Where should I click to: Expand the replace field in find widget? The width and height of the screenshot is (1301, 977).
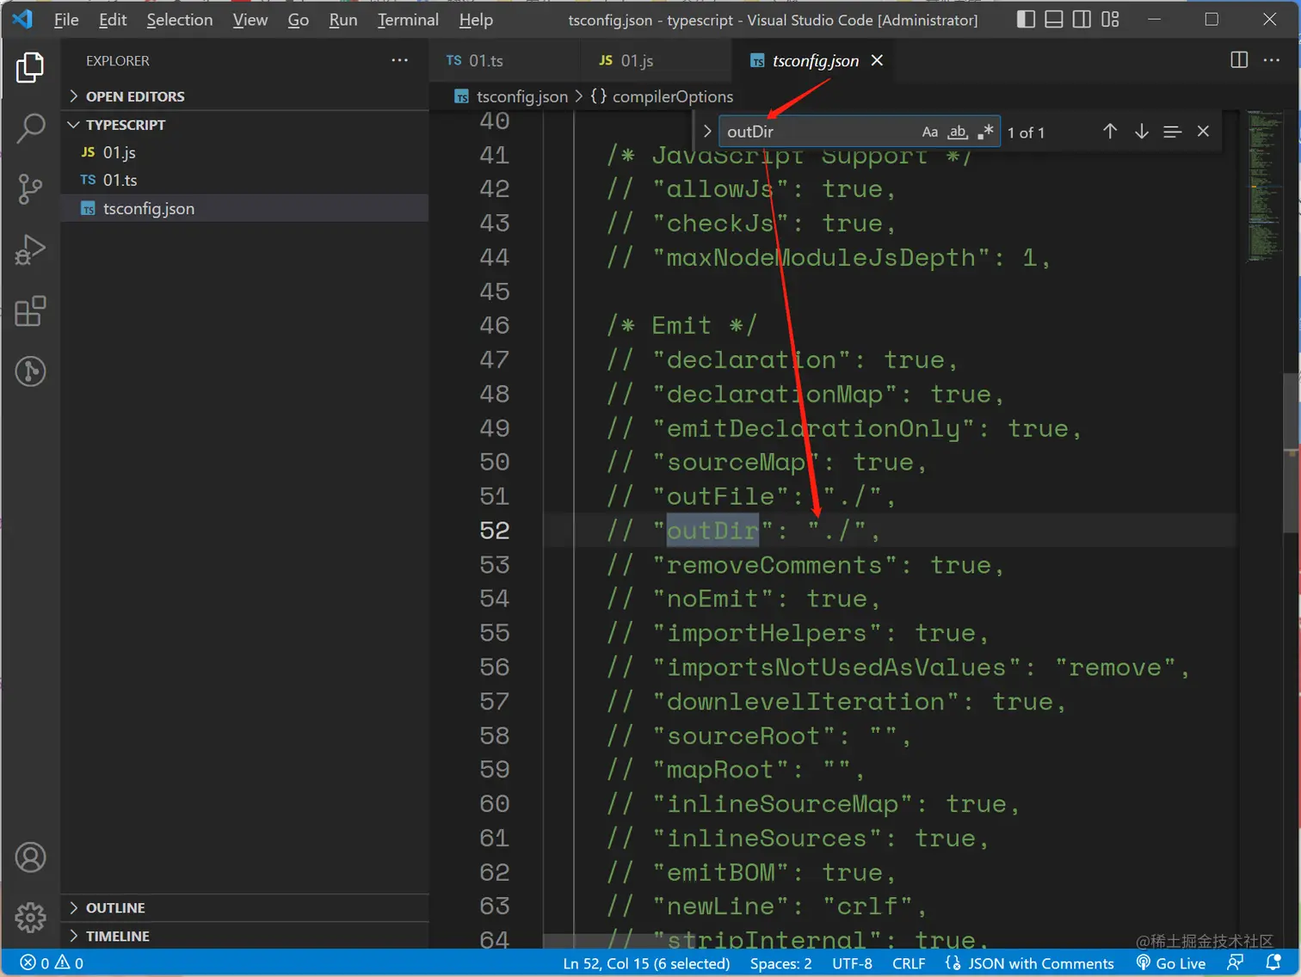point(707,132)
